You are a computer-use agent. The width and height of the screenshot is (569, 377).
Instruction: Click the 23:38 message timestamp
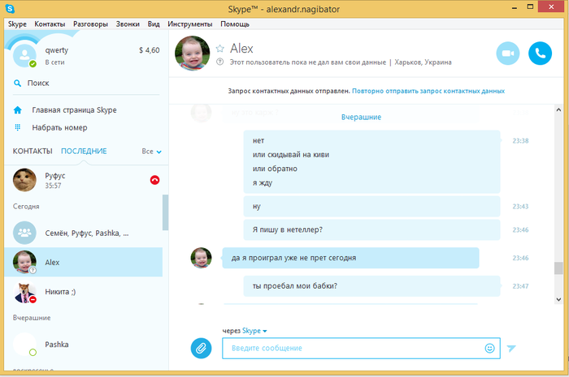pos(520,141)
